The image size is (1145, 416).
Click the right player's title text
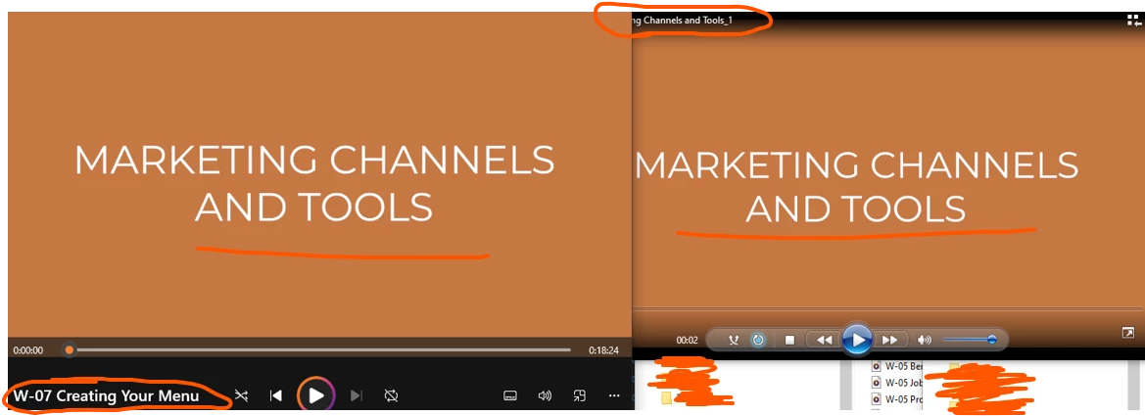tap(683, 21)
